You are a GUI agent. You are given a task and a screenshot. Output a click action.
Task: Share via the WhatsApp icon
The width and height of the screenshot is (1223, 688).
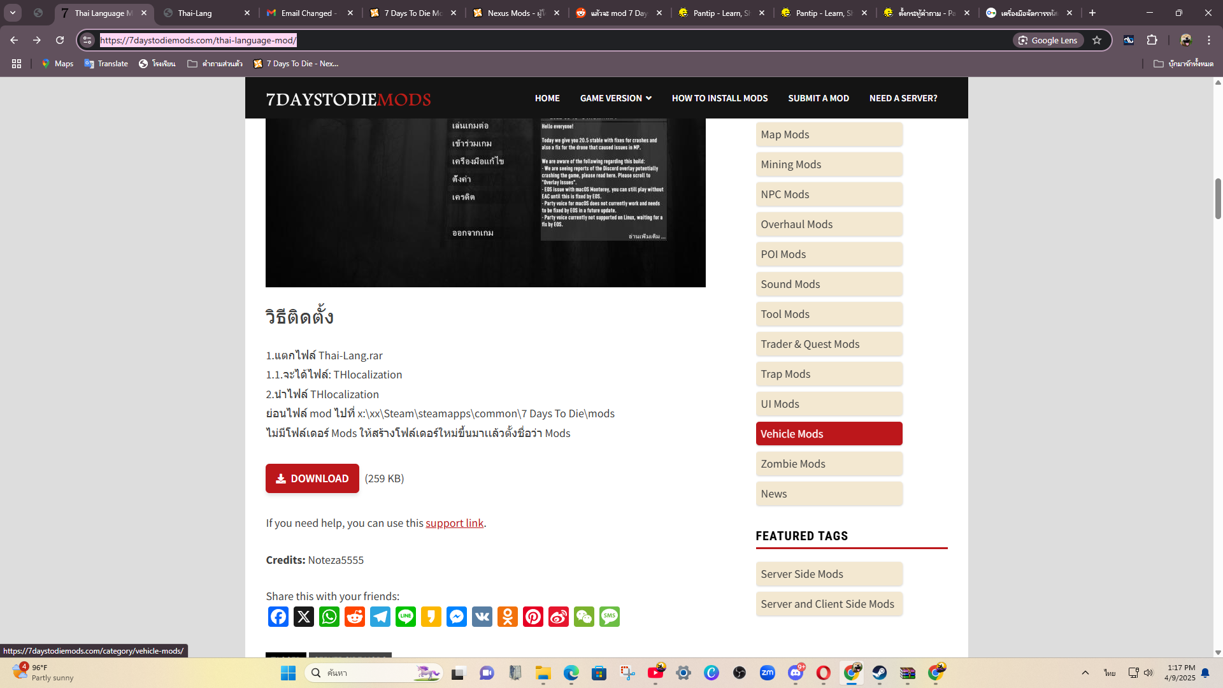point(329,617)
